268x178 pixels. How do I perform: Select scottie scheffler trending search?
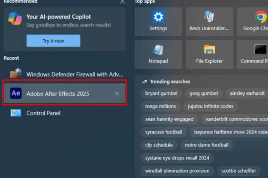[239, 171]
